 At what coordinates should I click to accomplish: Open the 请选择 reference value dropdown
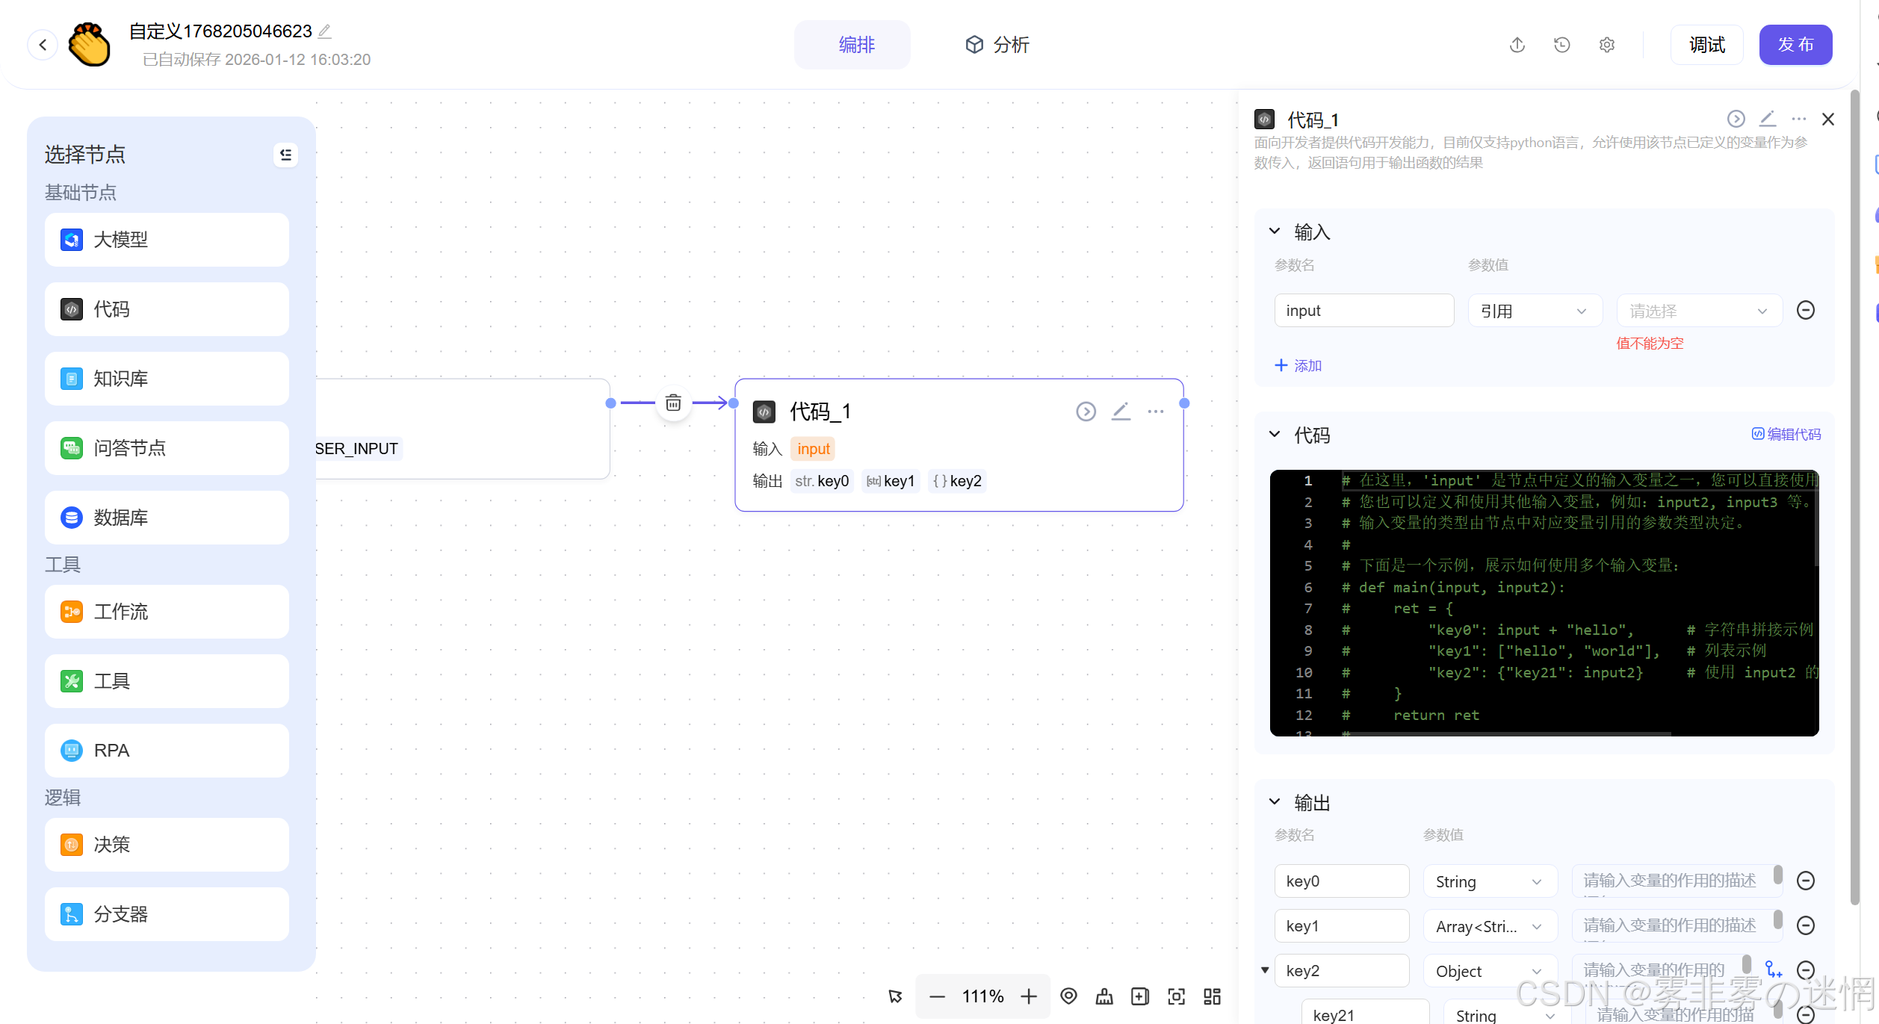1698,311
